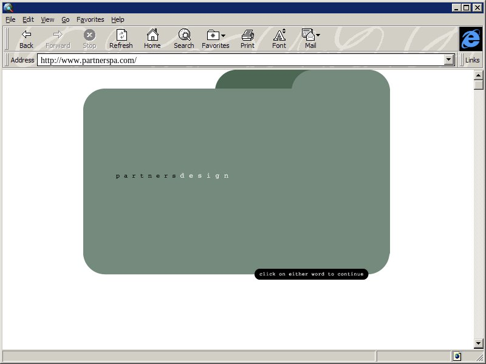This screenshot has width=486, height=364.
Task: Open the Help menu
Action: (x=117, y=19)
